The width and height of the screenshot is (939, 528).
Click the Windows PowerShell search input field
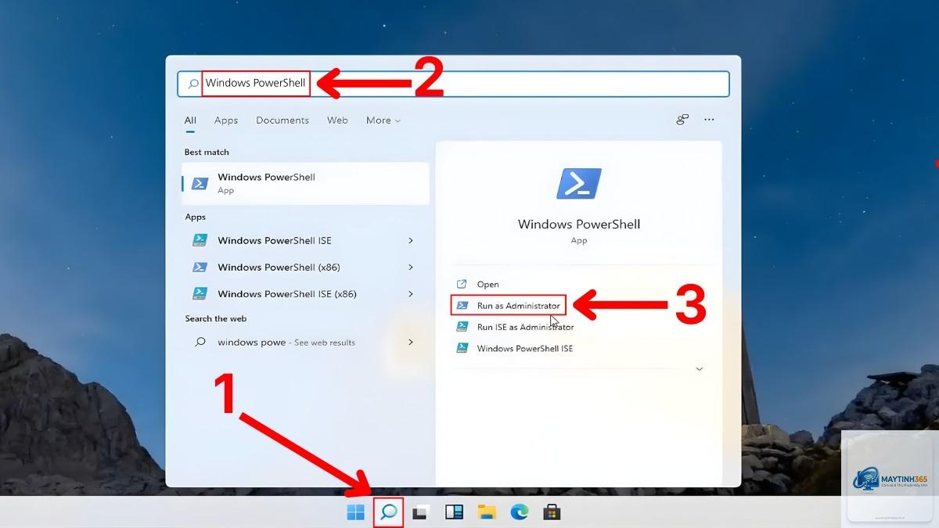coord(454,84)
